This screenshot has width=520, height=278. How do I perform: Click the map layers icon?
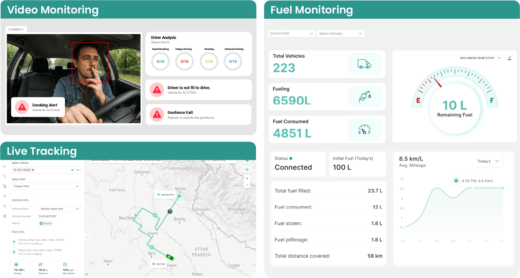tap(247, 170)
